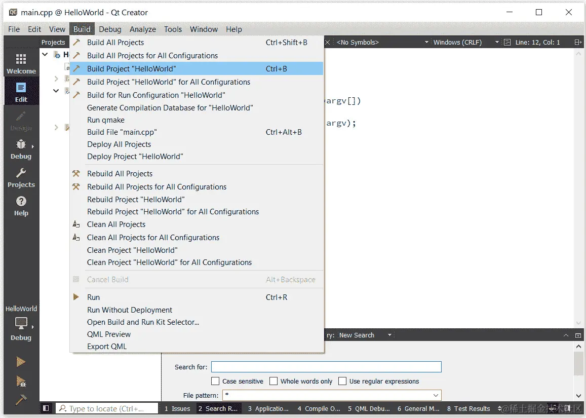This screenshot has height=418, width=586.
Task: Open Projects mode with wrench icon
Action: (x=21, y=178)
